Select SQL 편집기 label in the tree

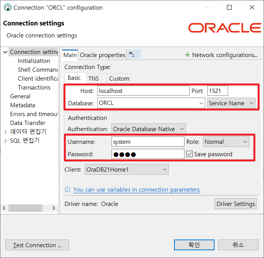tap(25, 141)
